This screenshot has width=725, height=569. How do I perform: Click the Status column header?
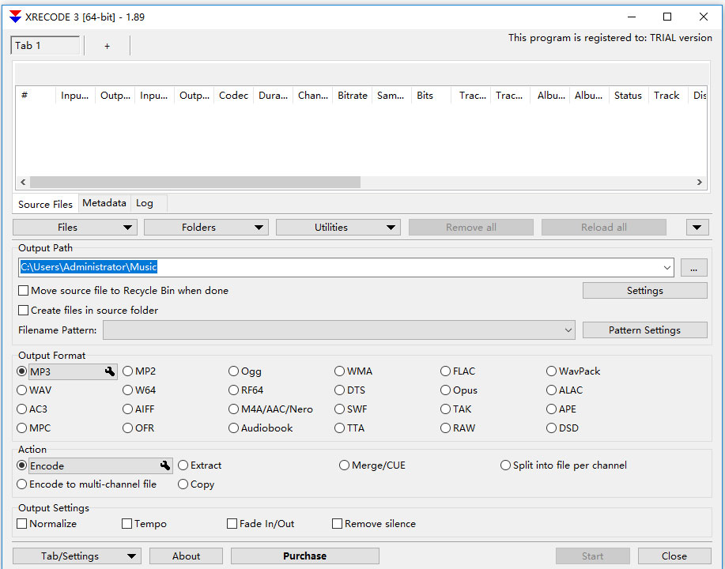click(x=629, y=96)
